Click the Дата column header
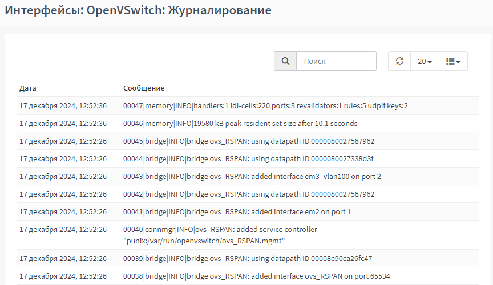493x285 pixels. (27, 88)
